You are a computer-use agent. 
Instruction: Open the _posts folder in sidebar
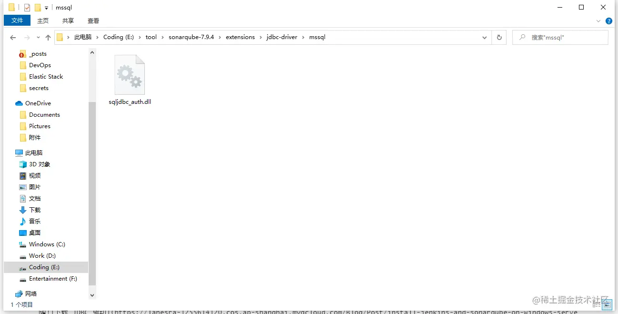38,54
